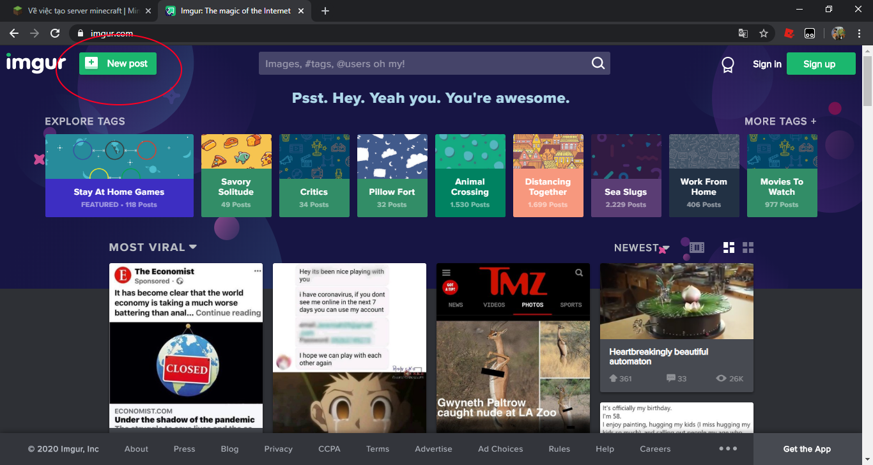Click the imgur logo
Screen dimensions: 873x465
click(36, 63)
